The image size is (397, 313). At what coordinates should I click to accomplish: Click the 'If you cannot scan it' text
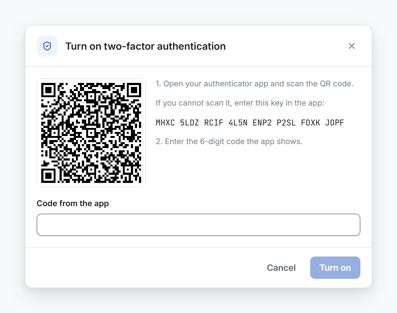(240, 103)
